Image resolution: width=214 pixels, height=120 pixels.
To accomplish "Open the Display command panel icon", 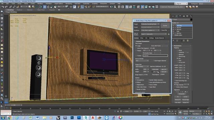I will [x=187, y=16].
